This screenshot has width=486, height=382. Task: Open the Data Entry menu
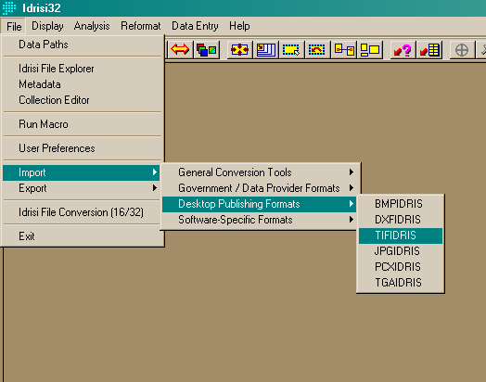pyautogui.click(x=195, y=26)
